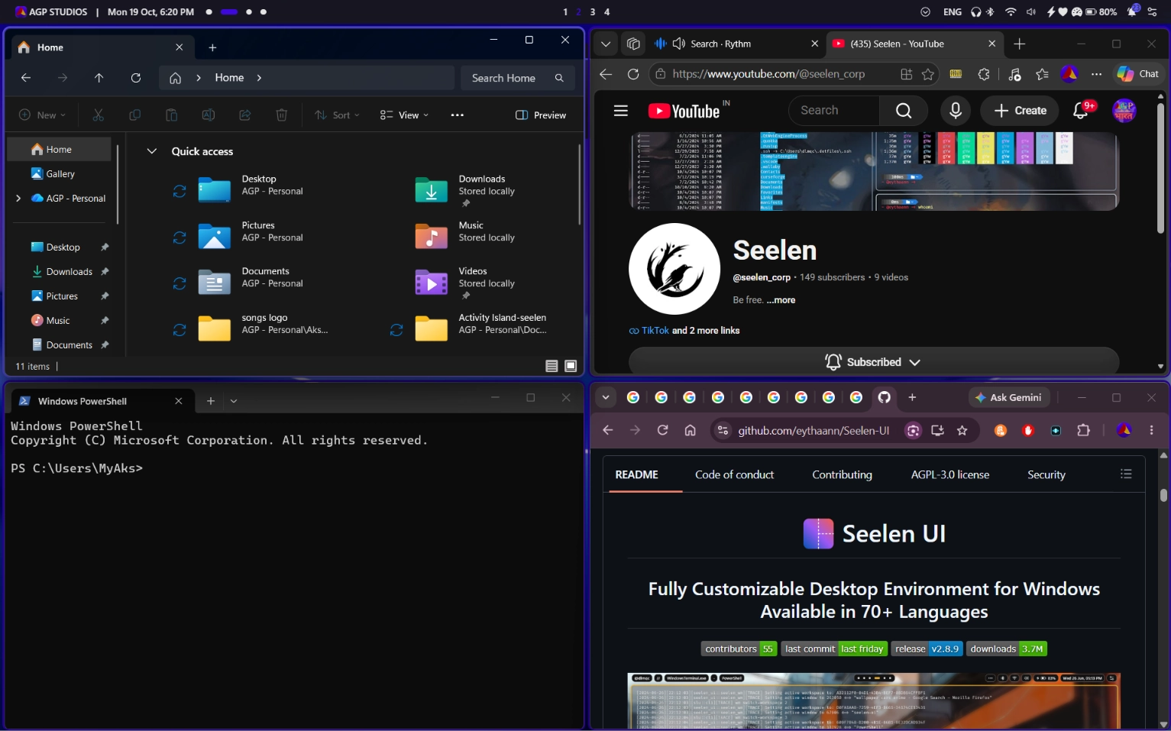1171x731 pixels.
Task: Click Ask Gemini button in Chrome
Action: (1008, 398)
